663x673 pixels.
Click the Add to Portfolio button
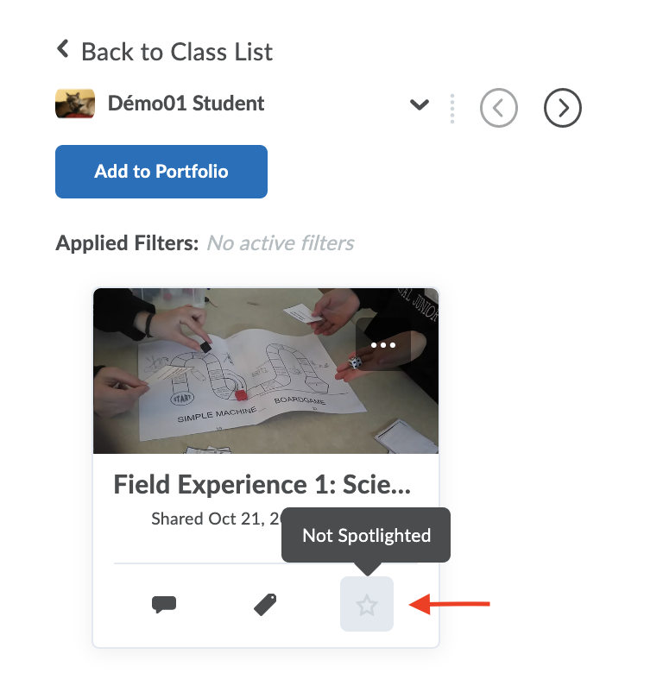point(161,172)
